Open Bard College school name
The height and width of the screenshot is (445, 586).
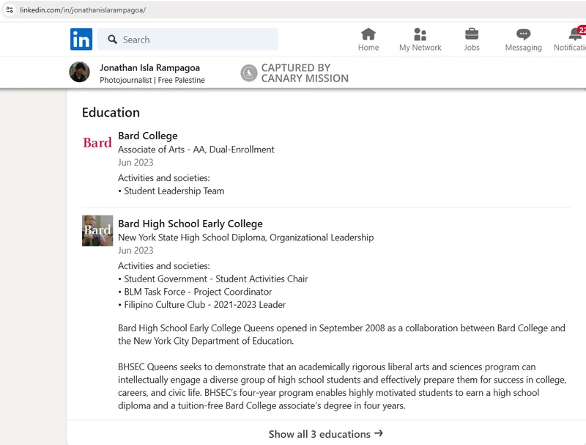point(148,136)
